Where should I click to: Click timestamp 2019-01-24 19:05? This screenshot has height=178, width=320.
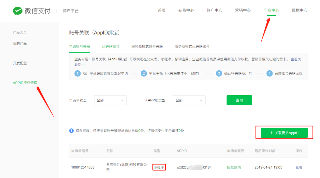(x=268, y=167)
